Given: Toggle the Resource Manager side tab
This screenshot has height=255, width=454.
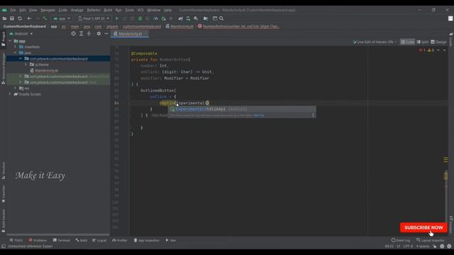Looking at the screenshot, I should pos(3,69).
